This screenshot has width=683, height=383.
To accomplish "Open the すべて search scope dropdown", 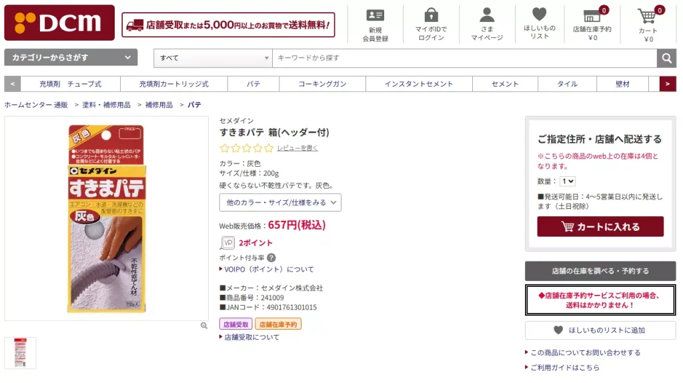I will (x=213, y=58).
